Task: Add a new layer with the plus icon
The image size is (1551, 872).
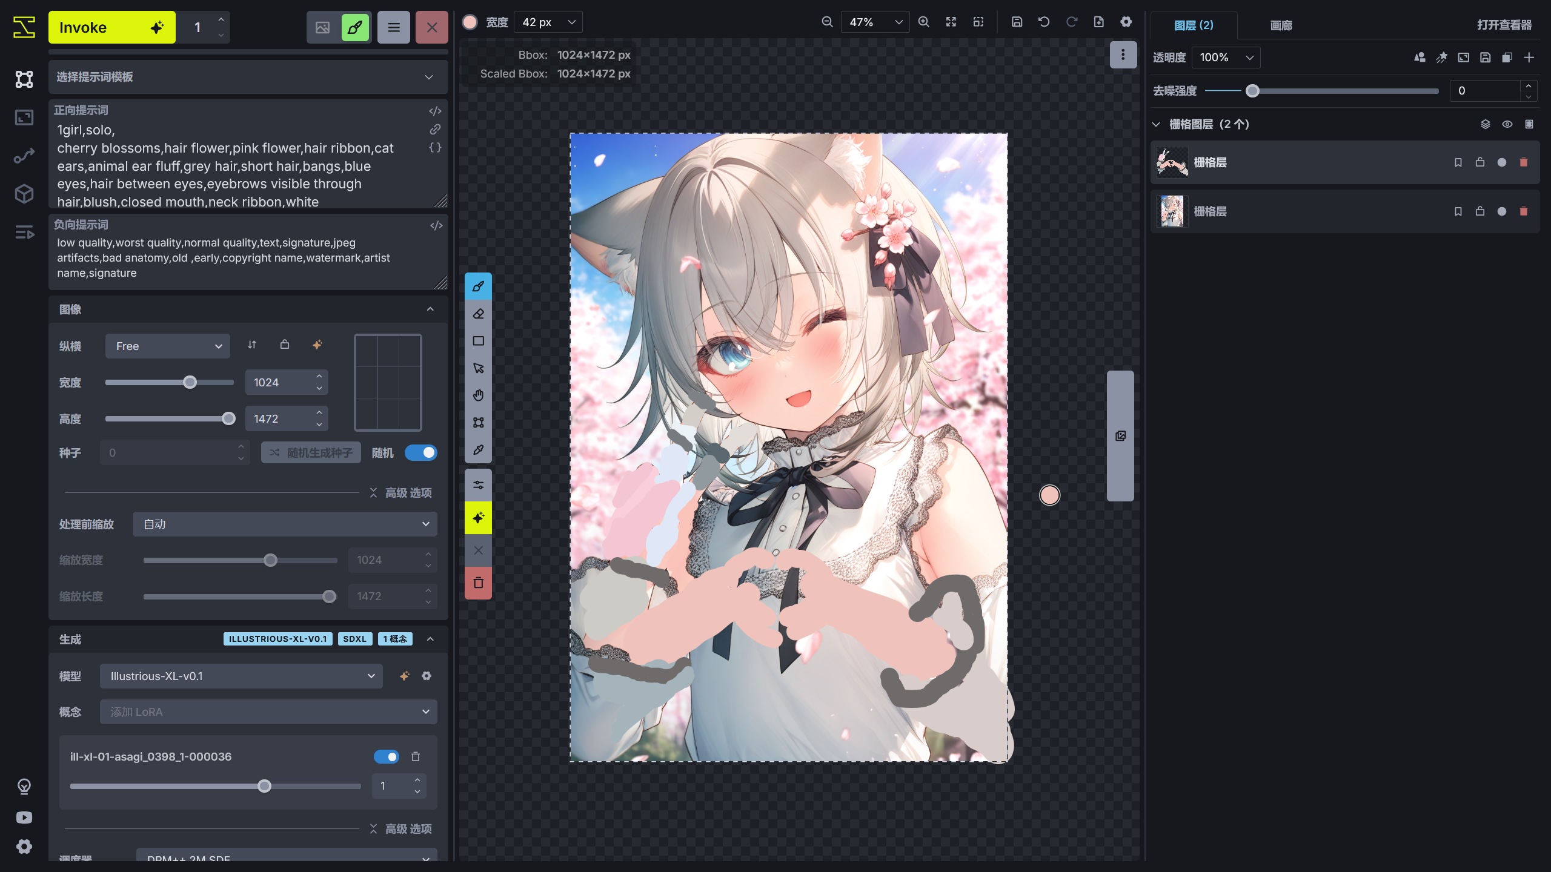Action: click(1529, 58)
